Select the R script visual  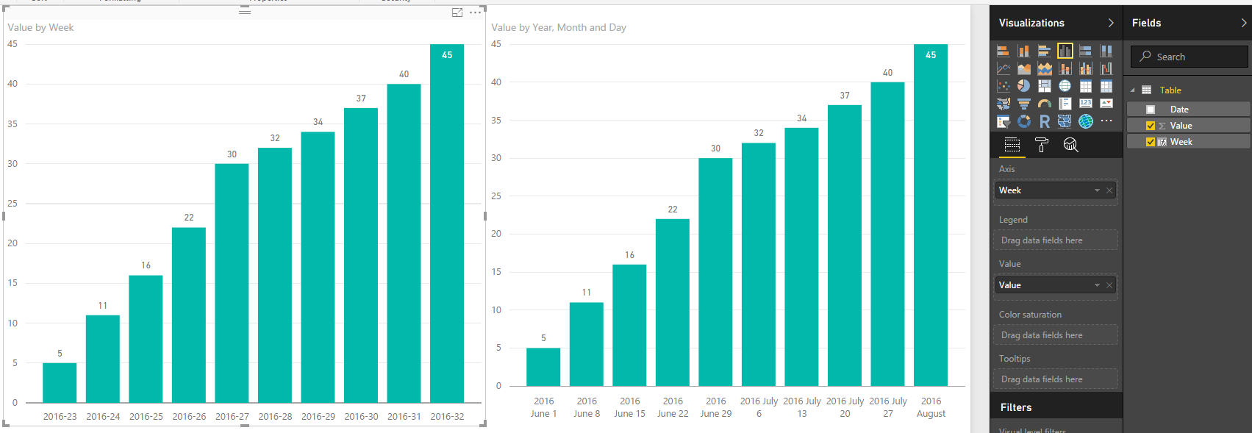pos(1044,121)
